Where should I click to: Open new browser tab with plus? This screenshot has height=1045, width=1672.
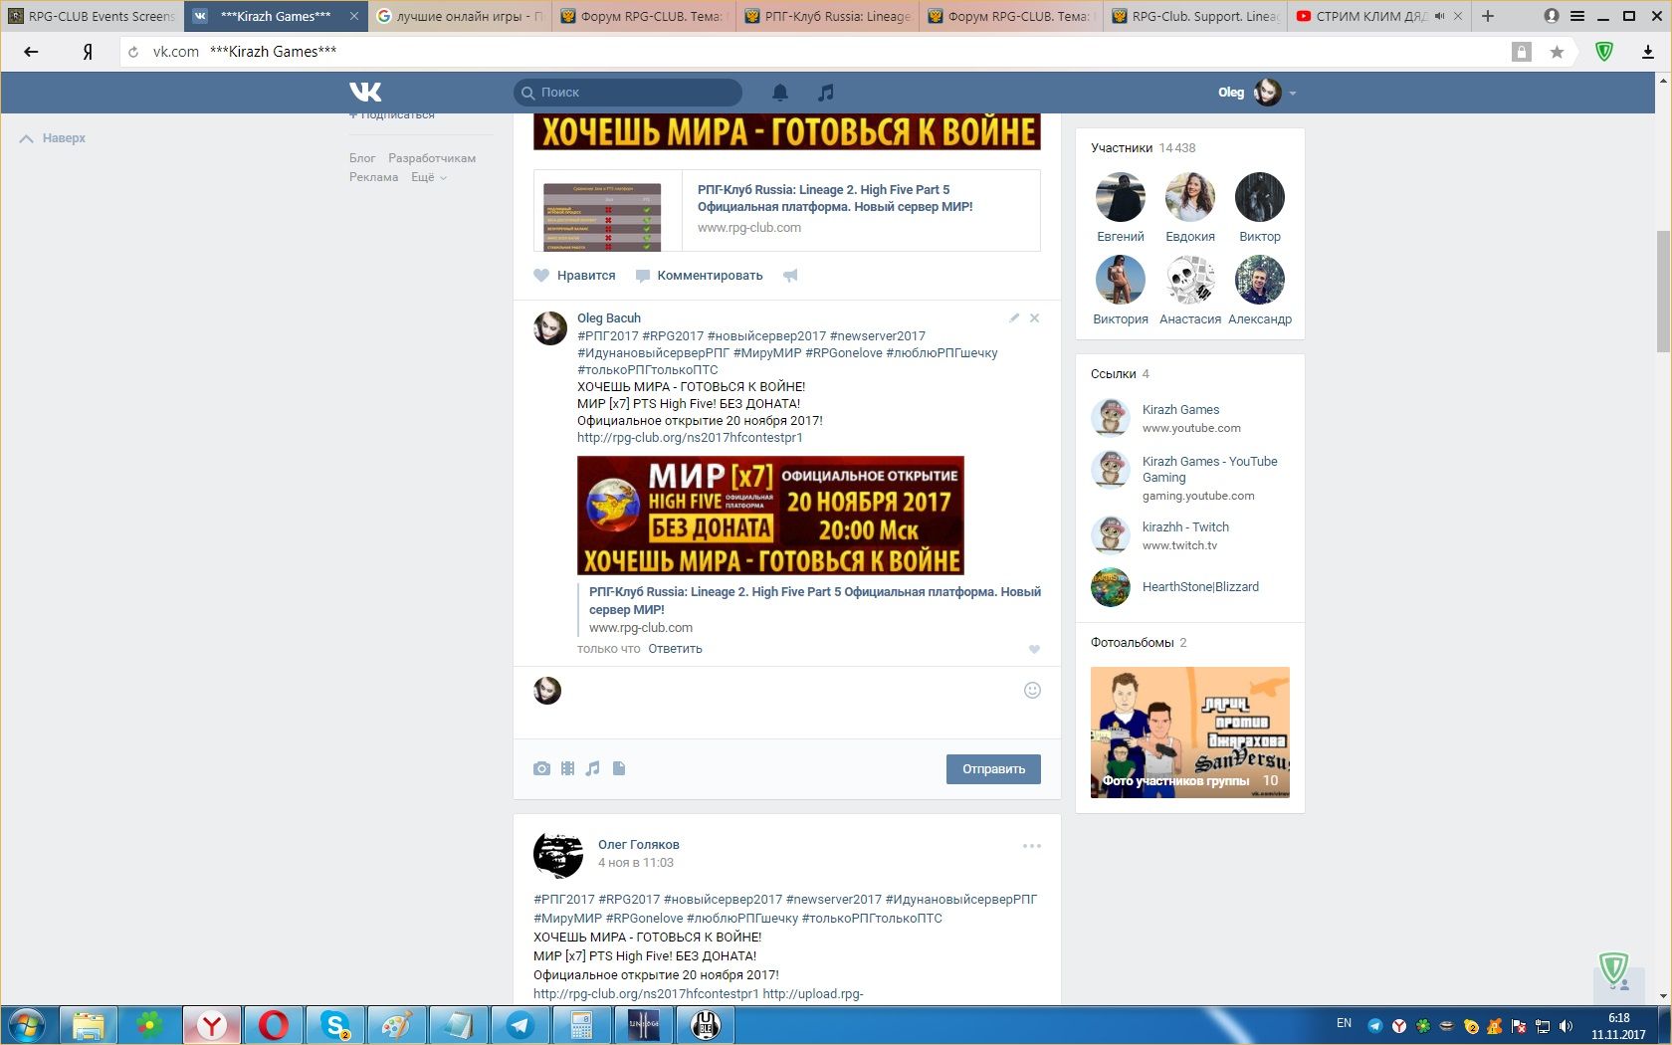pyautogui.click(x=1488, y=16)
